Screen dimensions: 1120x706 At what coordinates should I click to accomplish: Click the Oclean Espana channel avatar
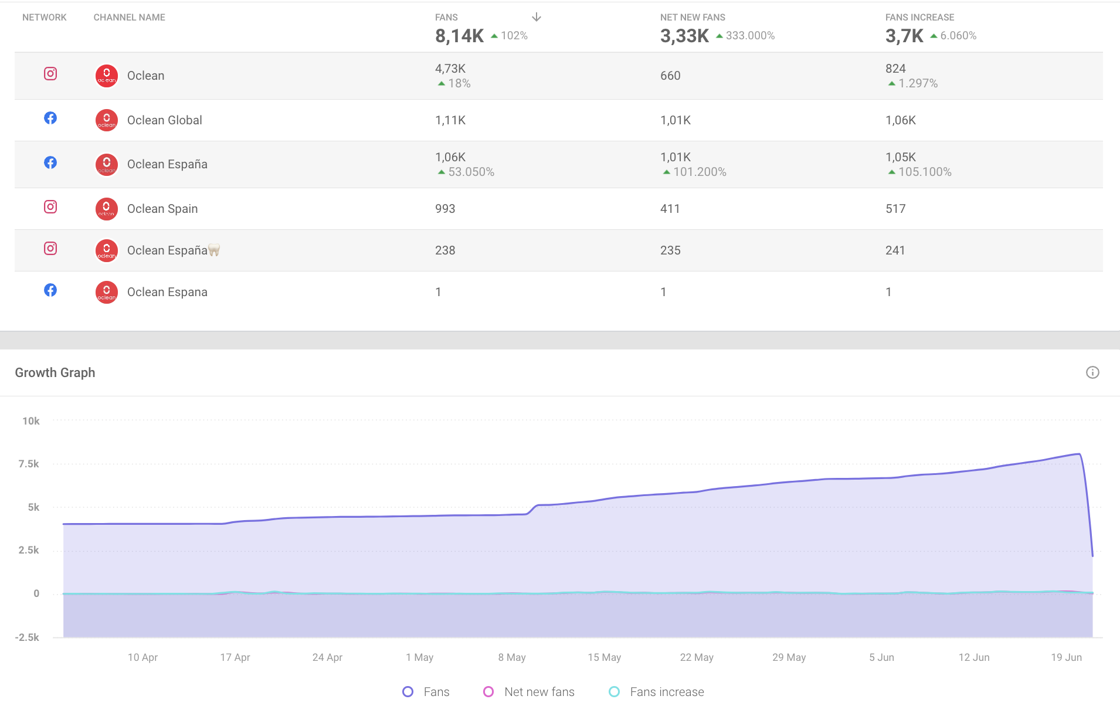click(107, 292)
